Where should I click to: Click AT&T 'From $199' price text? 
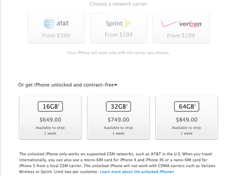tap(56, 36)
